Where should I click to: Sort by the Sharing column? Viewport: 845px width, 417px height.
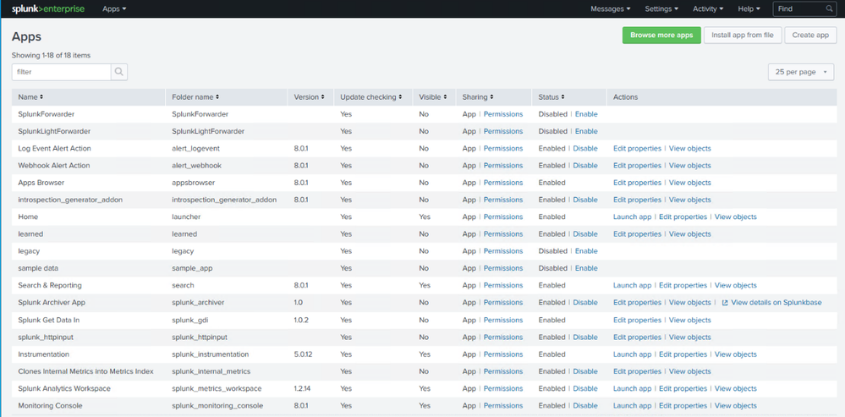477,97
